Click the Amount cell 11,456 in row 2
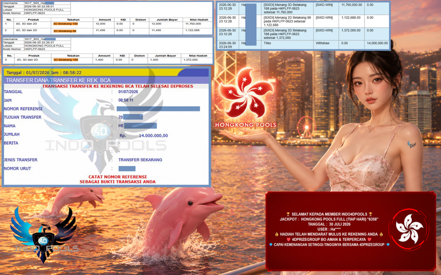The height and width of the screenshot is (275, 441). pyautogui.click(x=100, y=31)
